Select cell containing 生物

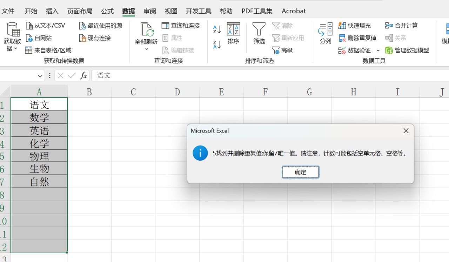point(39,169)
